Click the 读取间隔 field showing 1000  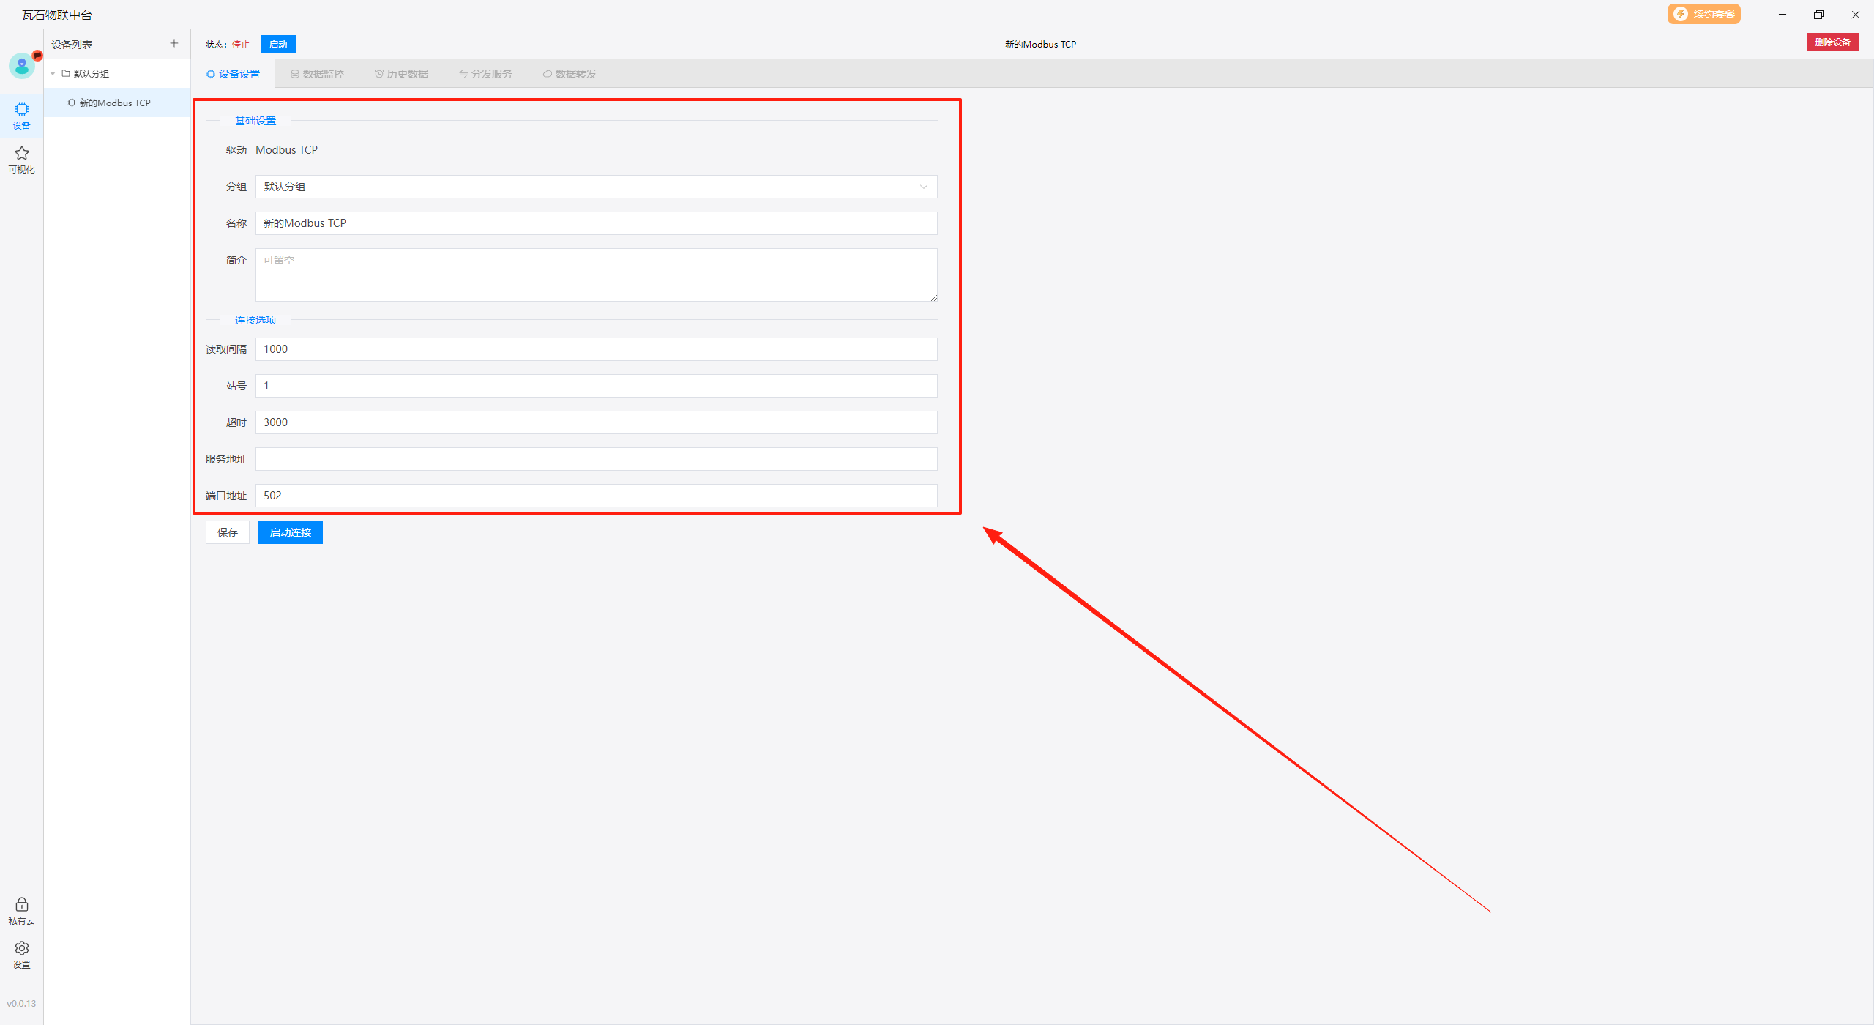pos(596,349)
